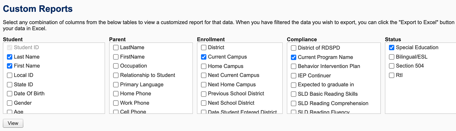Check the parent LastName box
The image size is (456, 131).
116,48
